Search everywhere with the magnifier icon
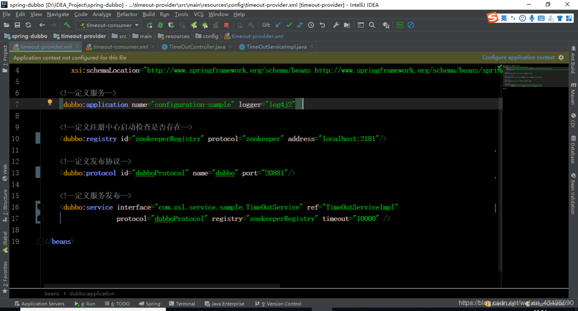 point(372,25)
